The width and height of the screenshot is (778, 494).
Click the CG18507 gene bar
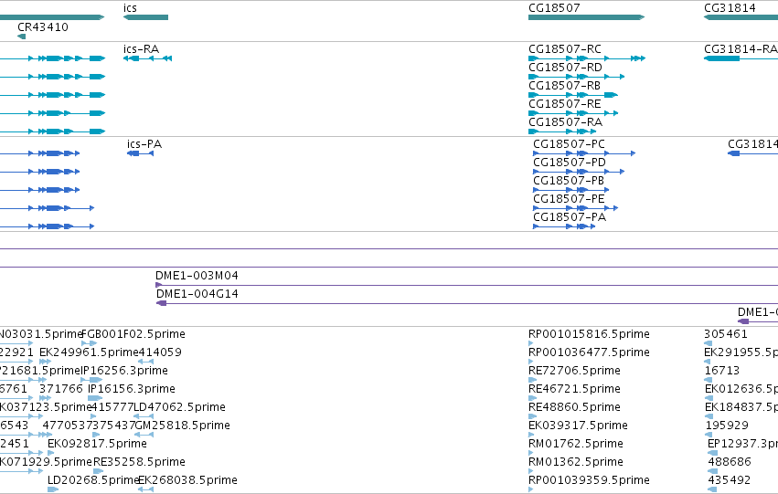coord(587,17)
